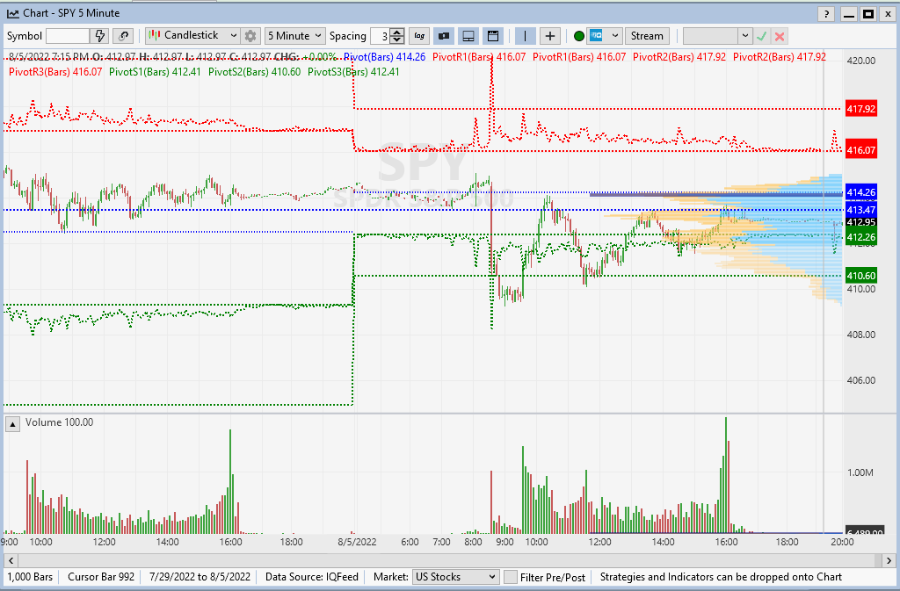
Task: Click the window help question mark button
Action: pyautogui.click(x=826, y=14)
